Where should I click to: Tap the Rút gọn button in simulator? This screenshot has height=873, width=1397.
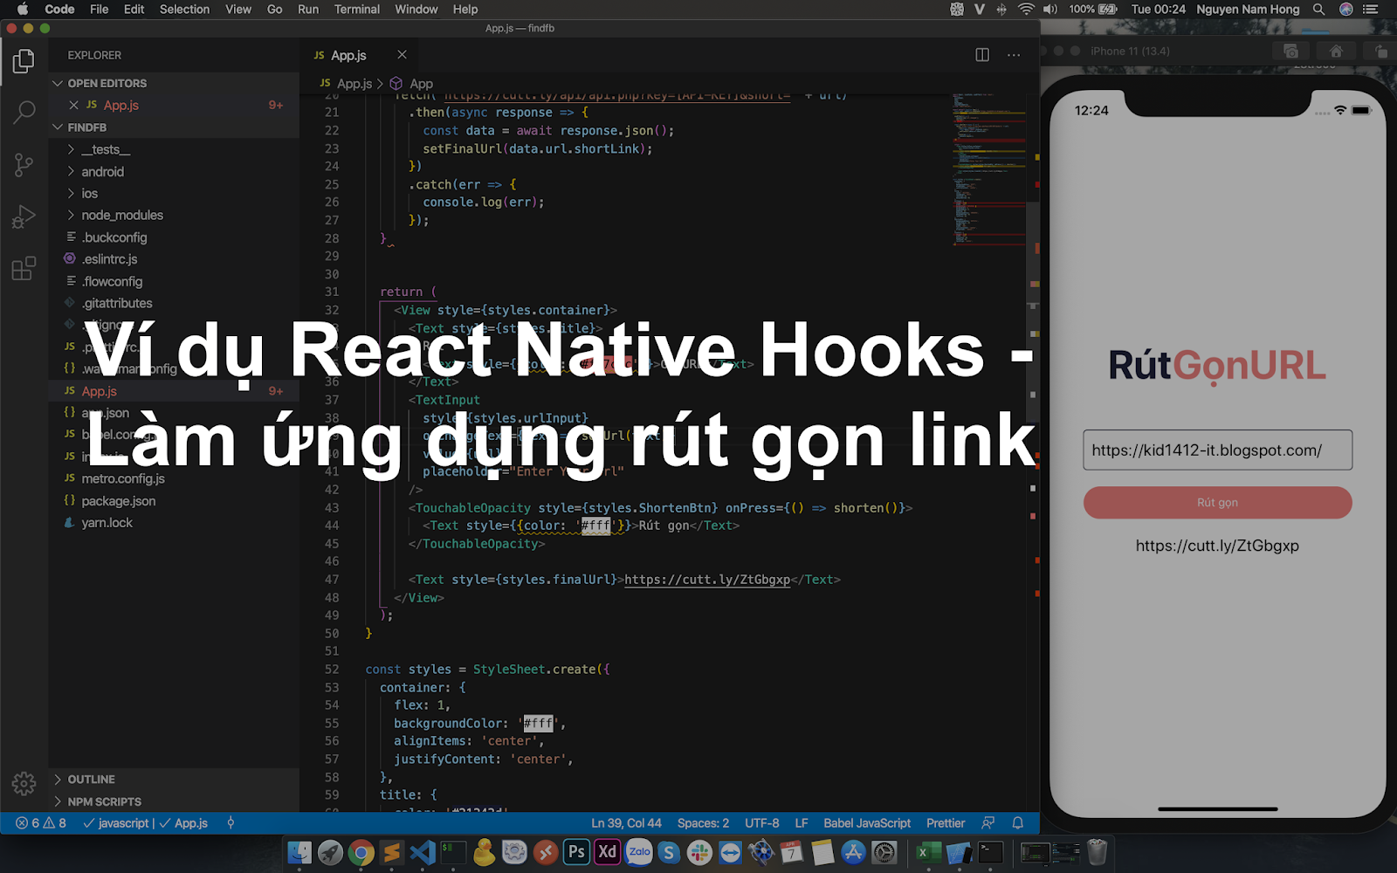coord(1217,503)
